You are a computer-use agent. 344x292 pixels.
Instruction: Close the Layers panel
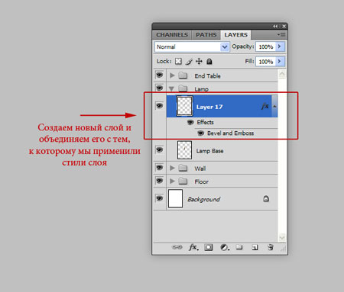click(284, 26)
